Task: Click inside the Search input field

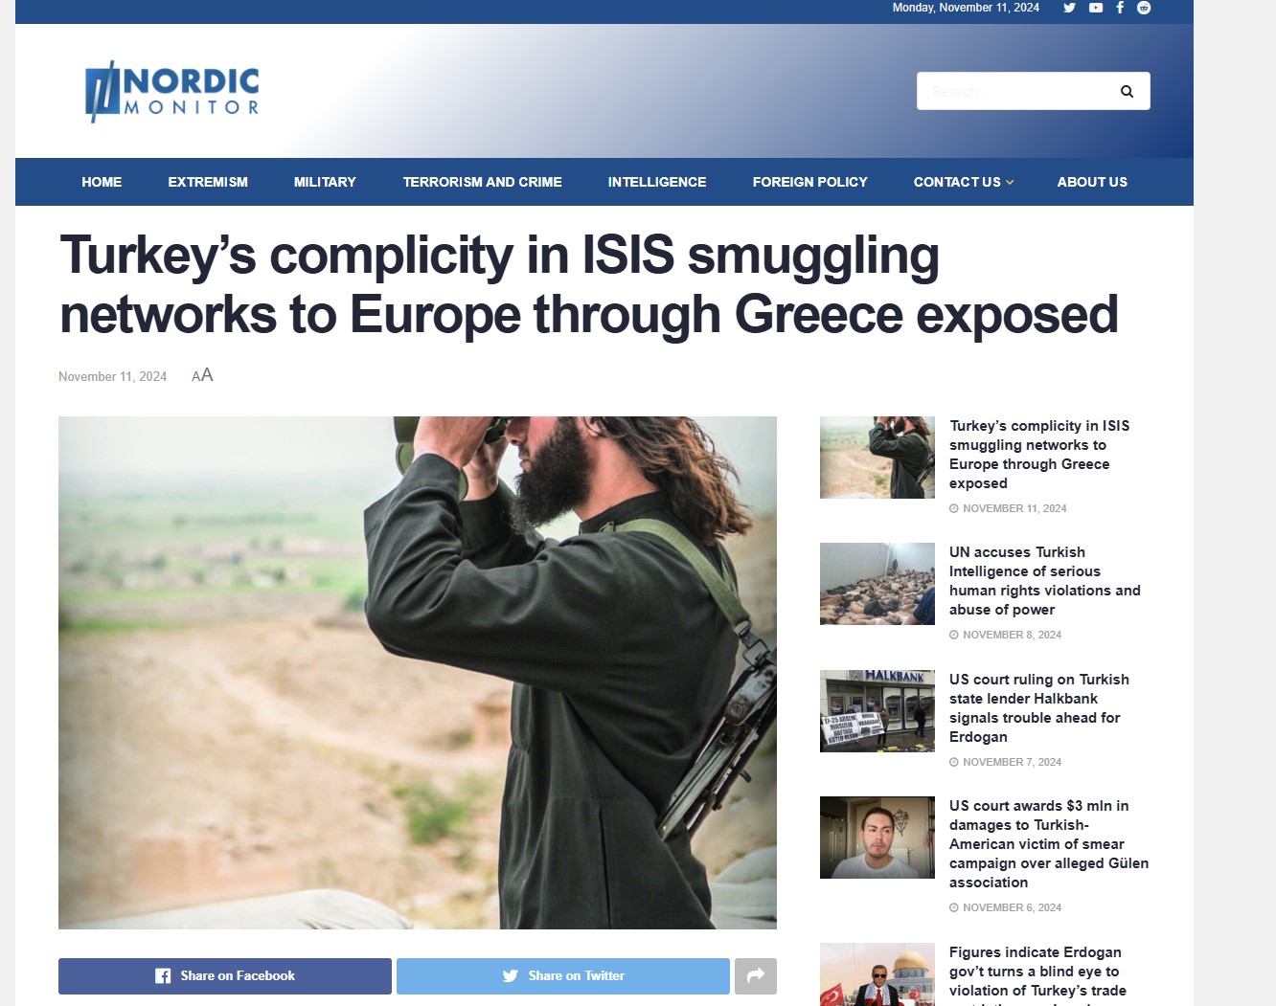Action: tap(1014, 91)
